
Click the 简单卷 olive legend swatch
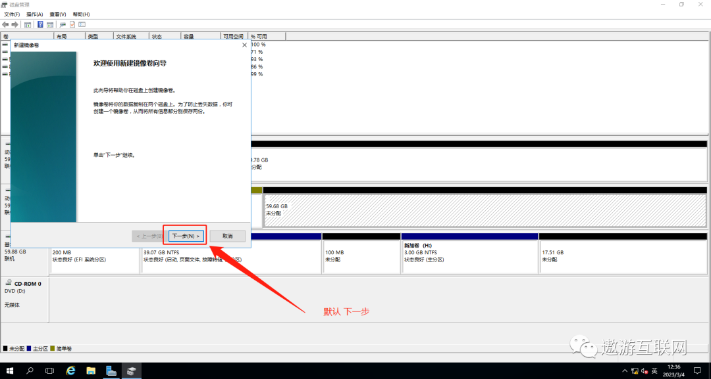tap(53, 348)
